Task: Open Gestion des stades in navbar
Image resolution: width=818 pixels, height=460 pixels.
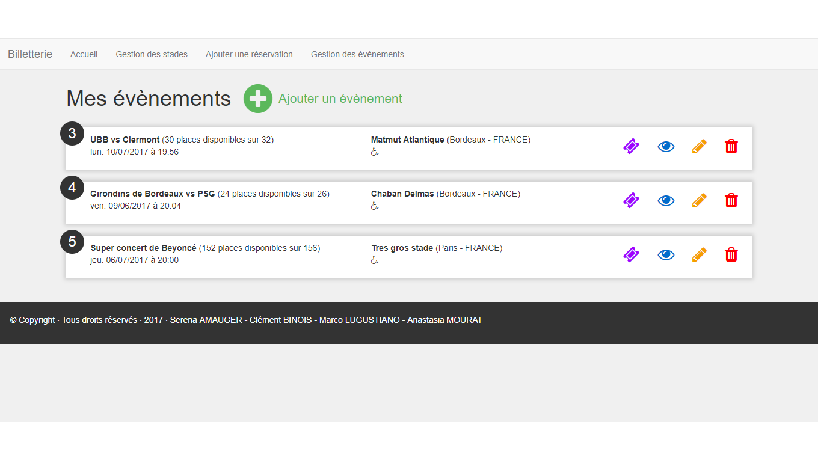Action: coord(152,54)
